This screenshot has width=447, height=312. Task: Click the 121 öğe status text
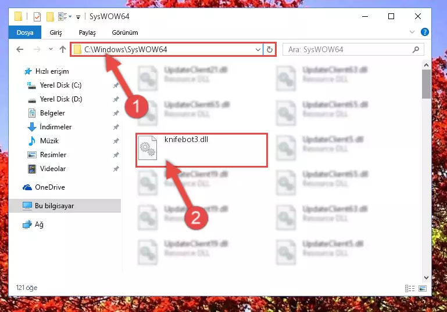27,288
